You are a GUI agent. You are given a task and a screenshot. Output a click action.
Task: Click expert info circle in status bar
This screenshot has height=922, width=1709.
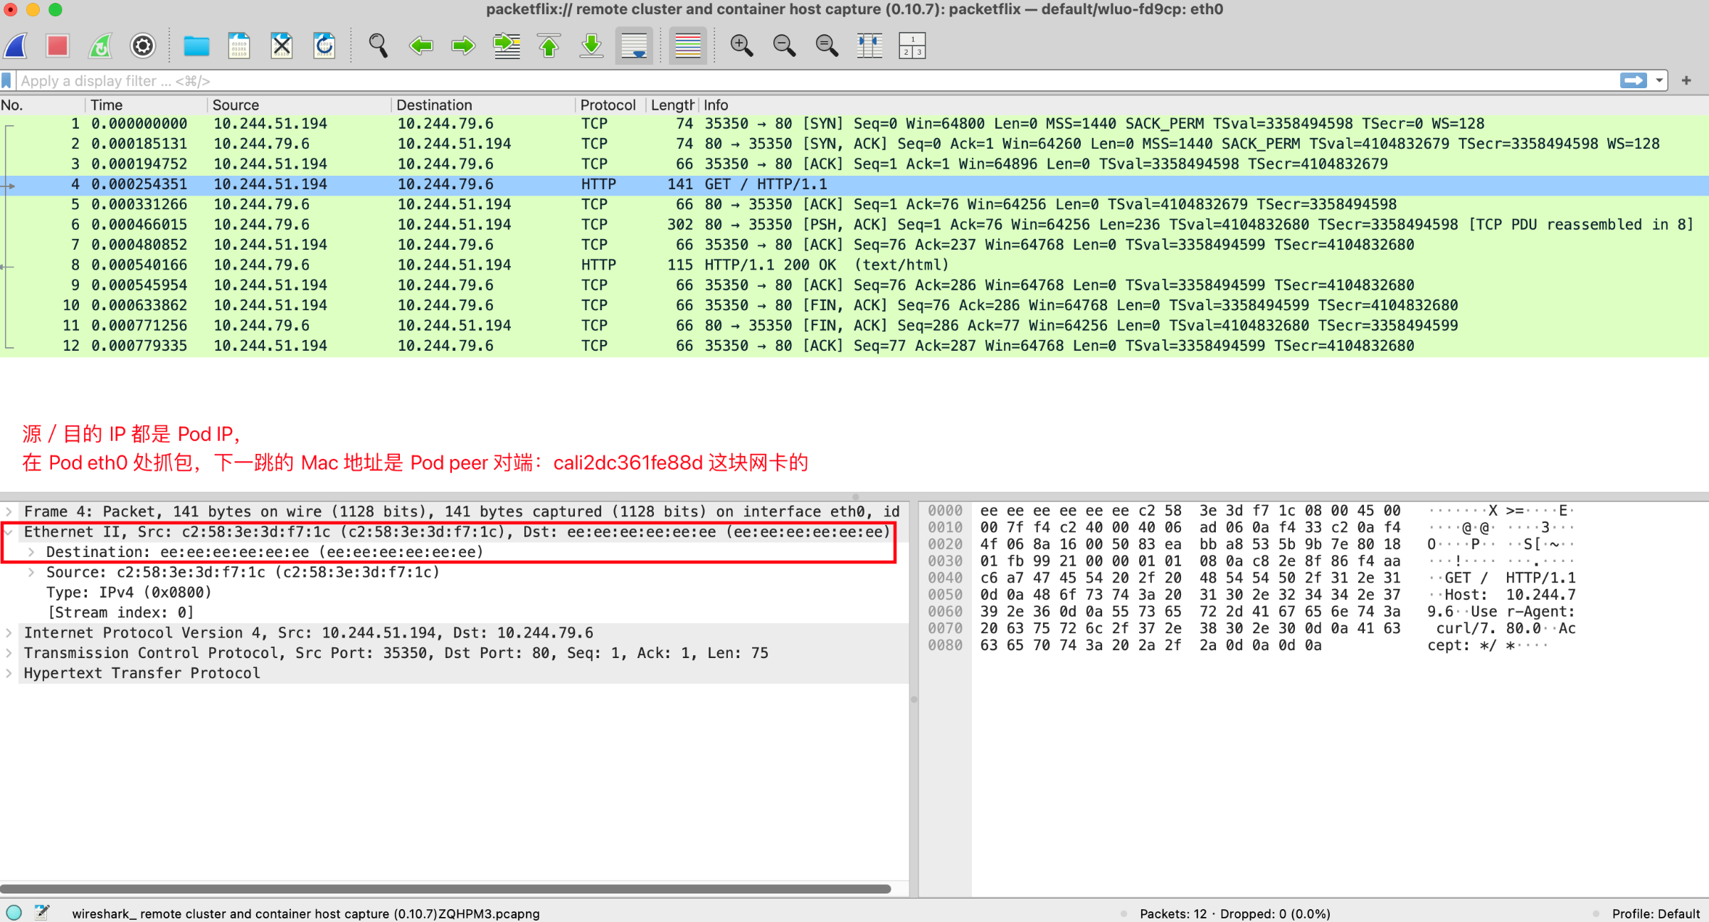point(14,913)
